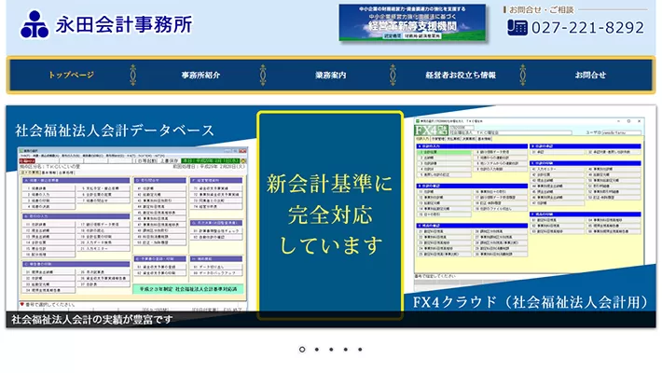Open the 業務案内 menu item

[x=330, y=76]
